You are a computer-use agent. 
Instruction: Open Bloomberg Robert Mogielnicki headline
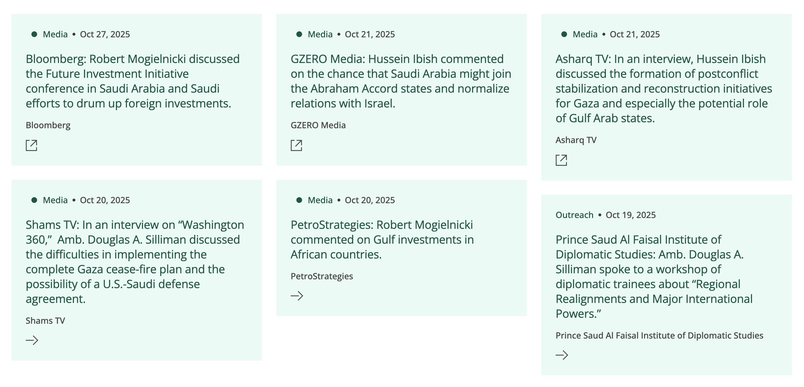[133, 81]
